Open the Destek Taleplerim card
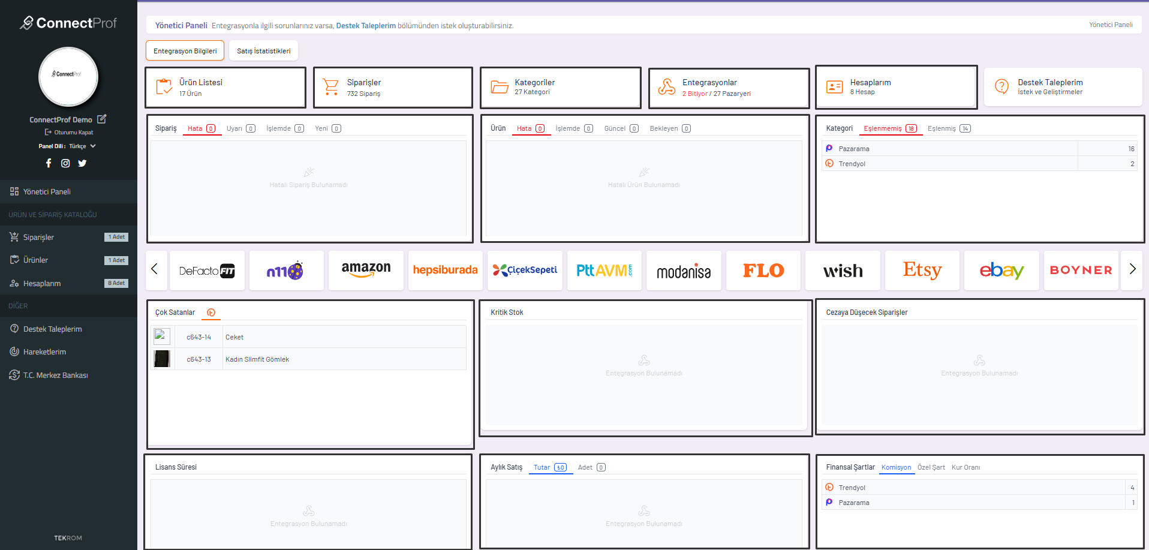Image resolution: width=1149 pixels, height=550 pixels. point(1063,88)
